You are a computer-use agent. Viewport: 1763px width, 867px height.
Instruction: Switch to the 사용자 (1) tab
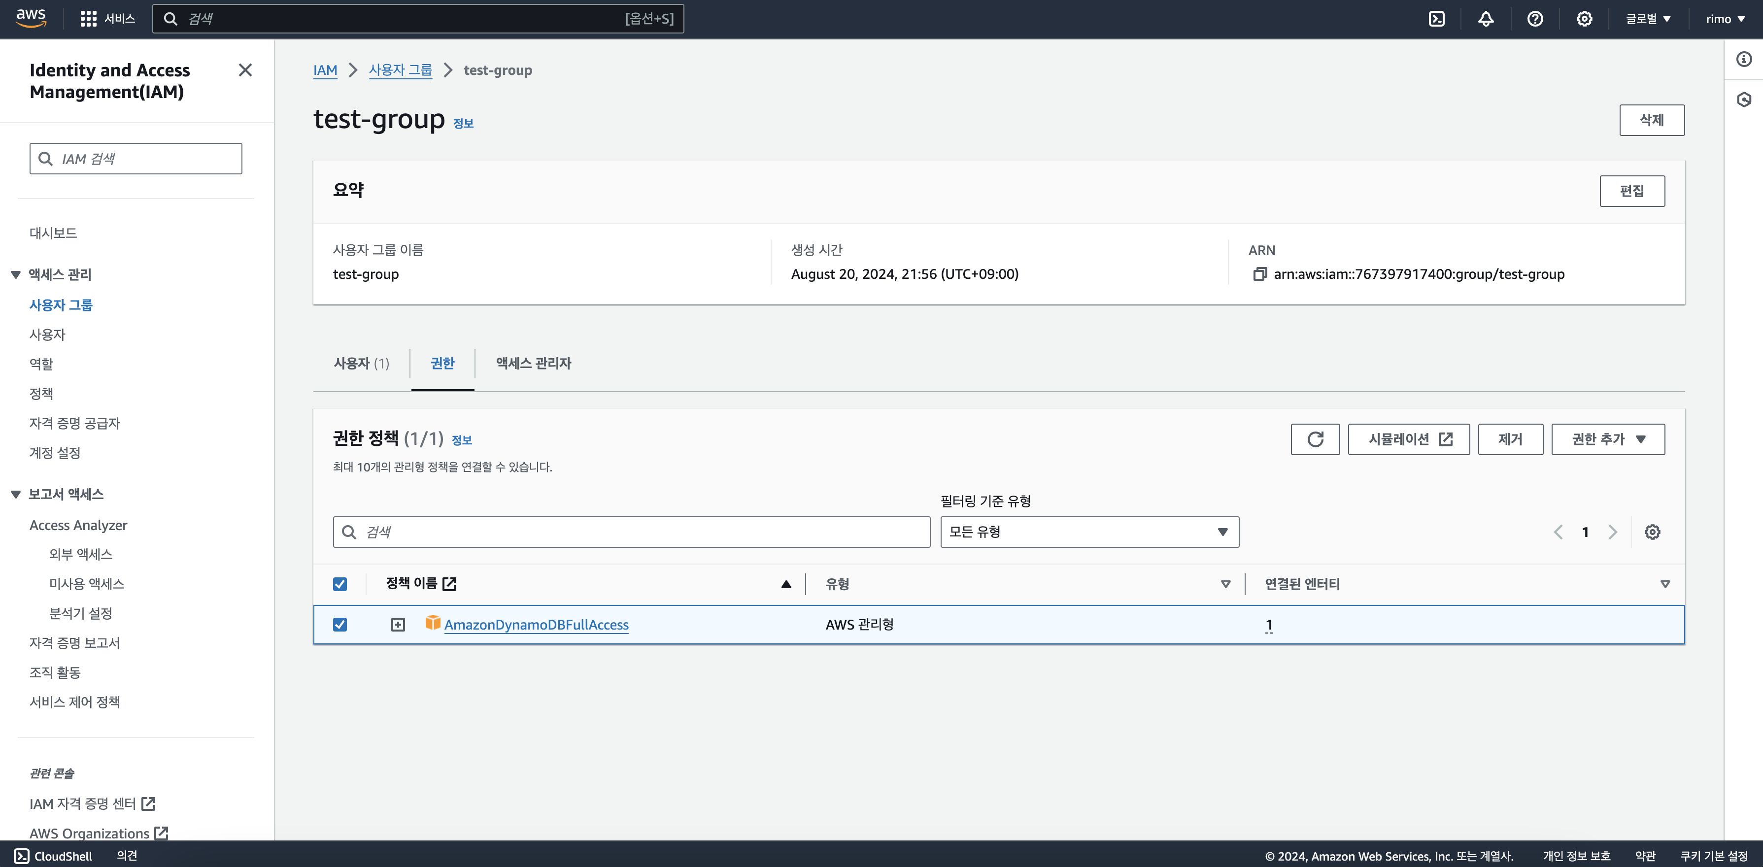361,364
